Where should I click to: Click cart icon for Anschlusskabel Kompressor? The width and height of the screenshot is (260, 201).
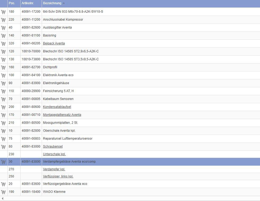3,20
